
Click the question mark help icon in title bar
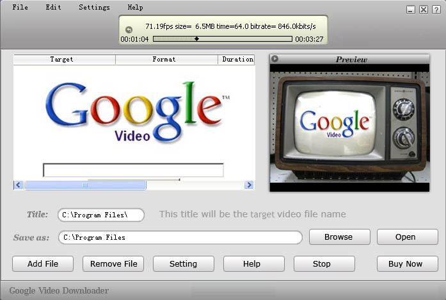(x=436, y=10)
